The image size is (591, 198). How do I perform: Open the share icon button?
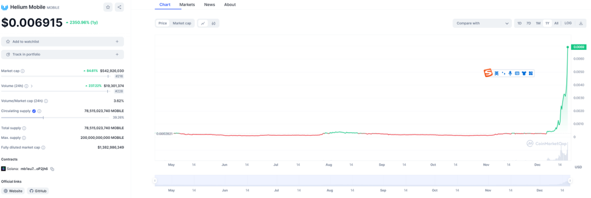119,7
